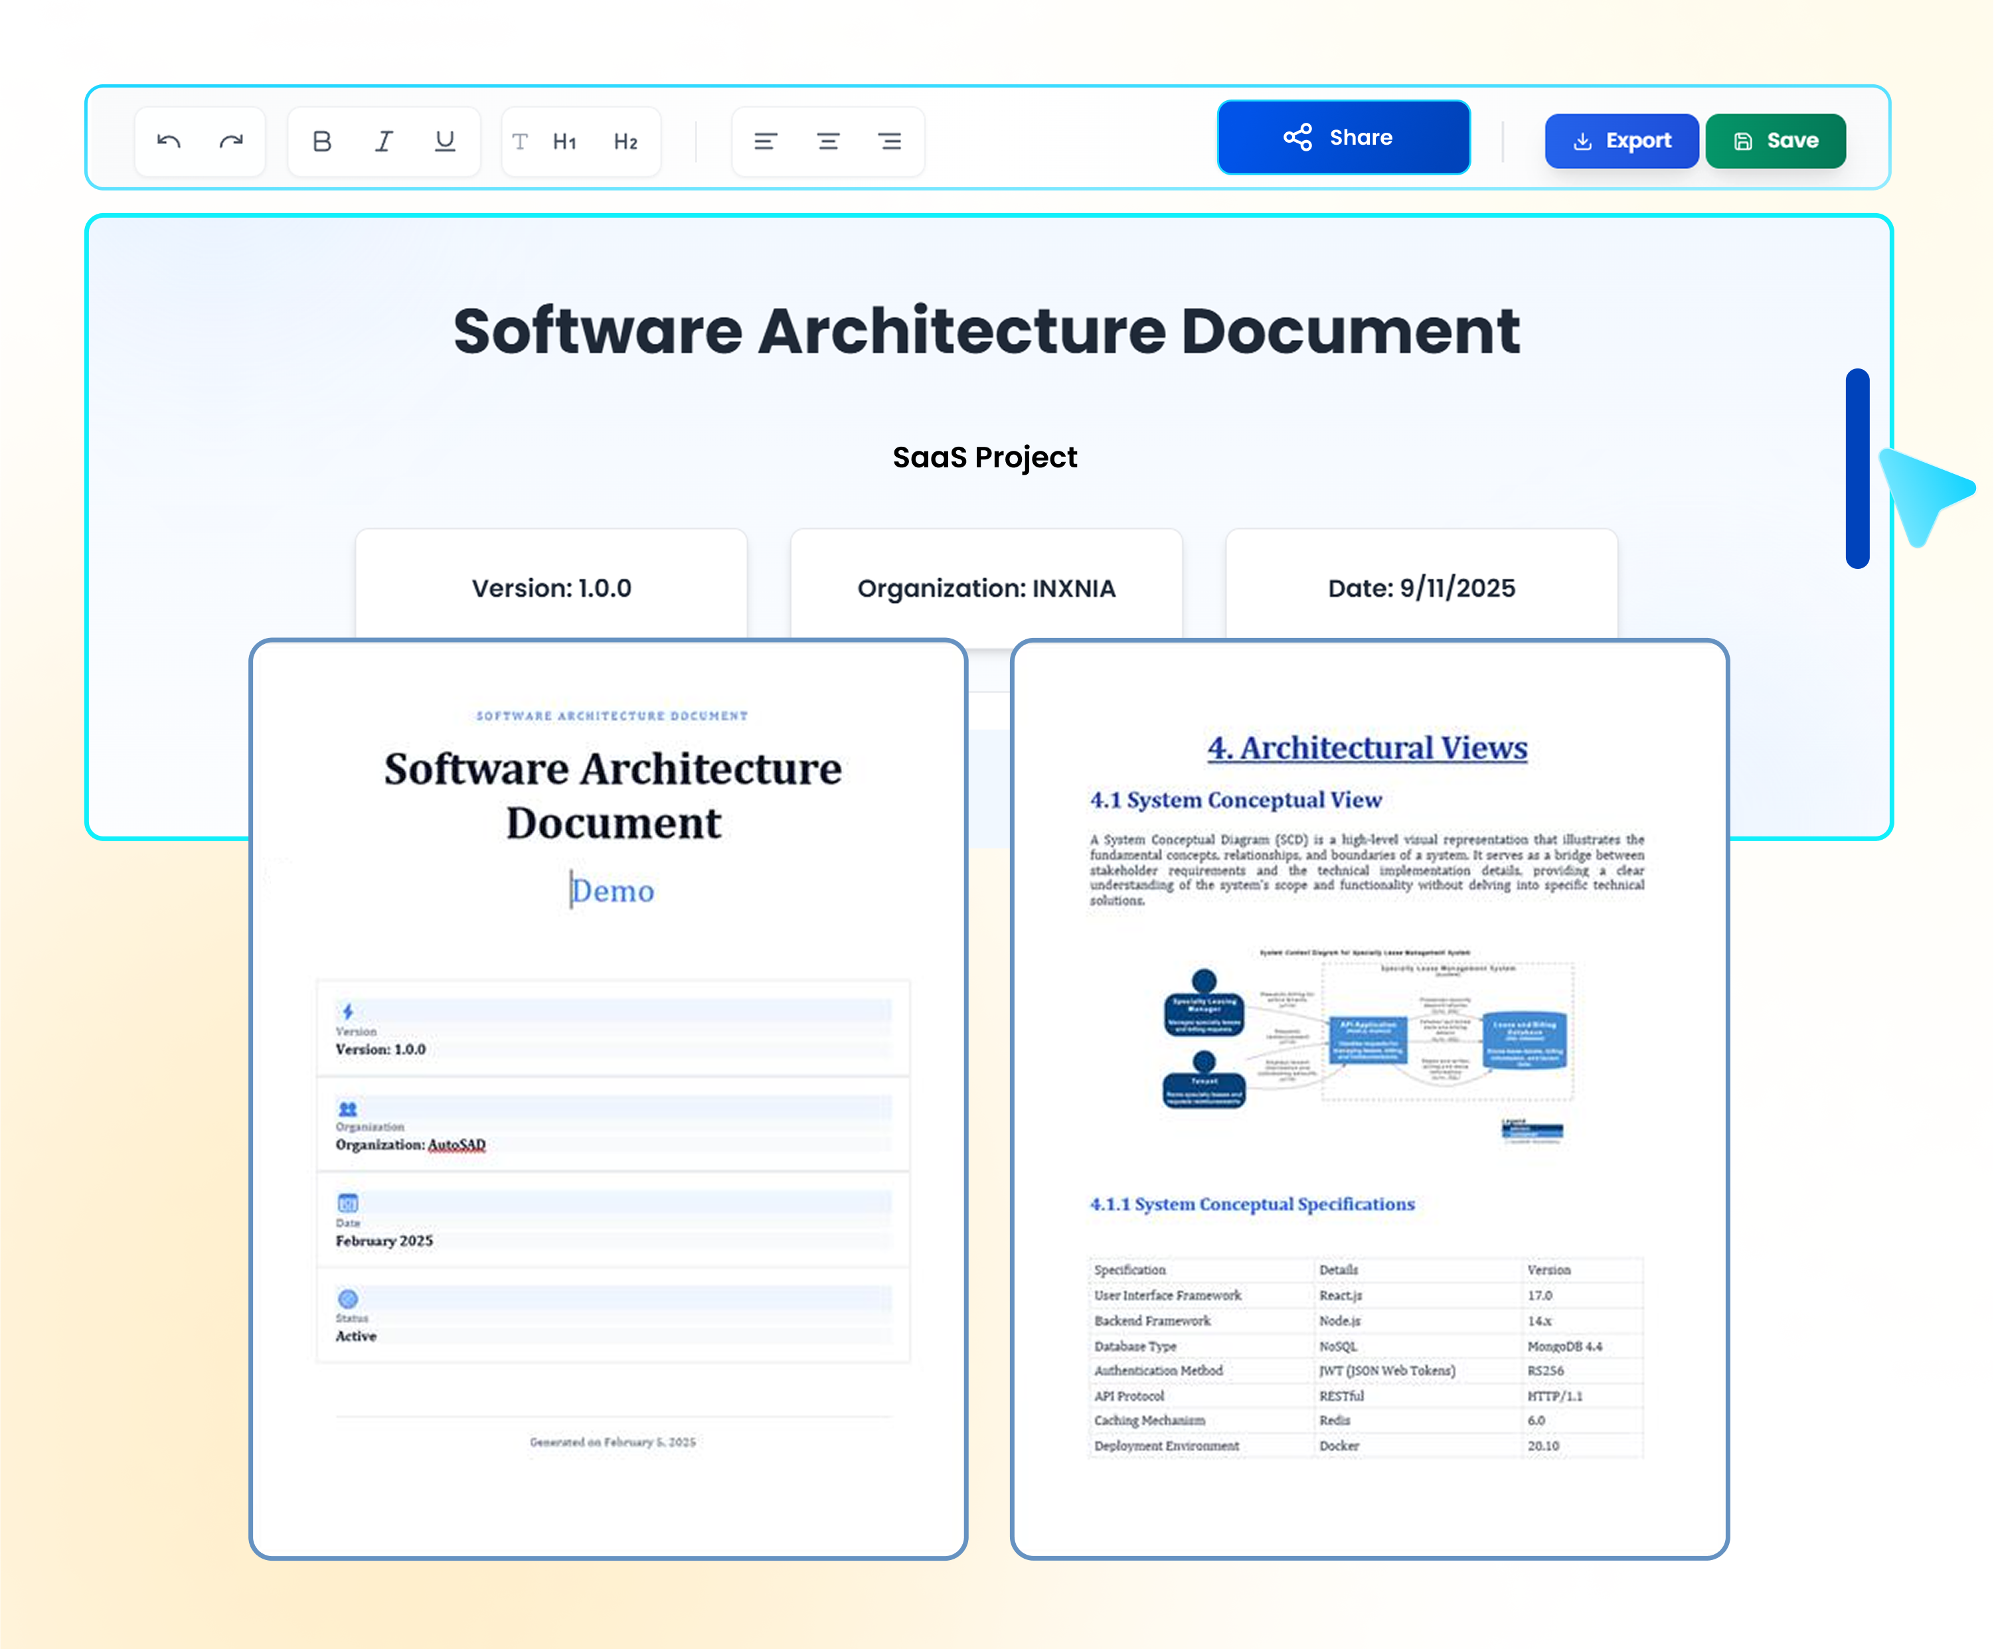Image resolution: width=1994 pixels, height=1649 pixels.
Task: Apply Heading 1 style
Action: (x=565, y=141)
